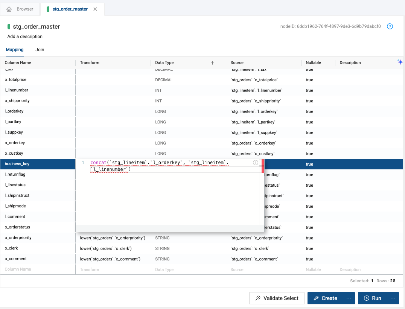
Task: Click transform lower(`stg_orders`.`o_clerk`)
Action: pos(106,248)
